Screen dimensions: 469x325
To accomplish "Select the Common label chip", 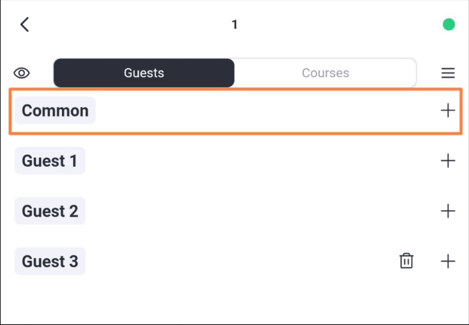I will click(55, 110).
